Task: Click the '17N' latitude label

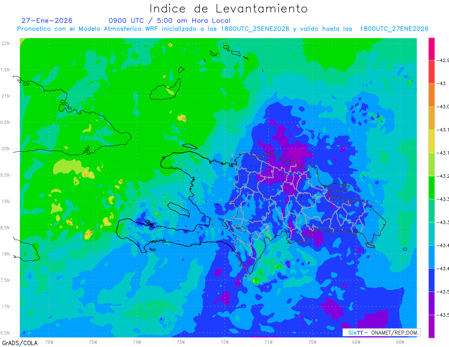Action: (x=6, y=307)
